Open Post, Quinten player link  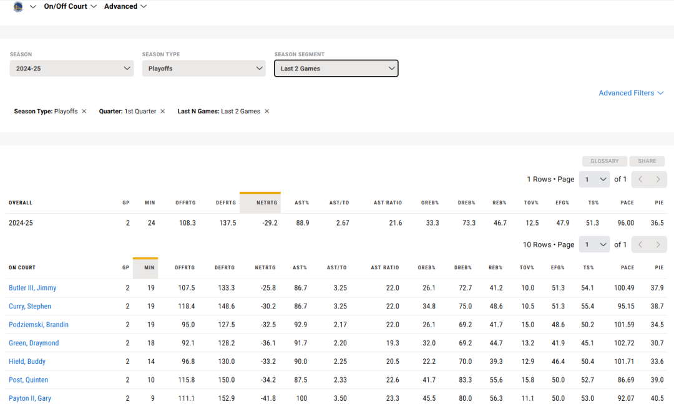coord(28,380)
